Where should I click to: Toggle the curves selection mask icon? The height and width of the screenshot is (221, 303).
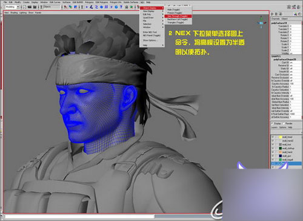point(96,7)
